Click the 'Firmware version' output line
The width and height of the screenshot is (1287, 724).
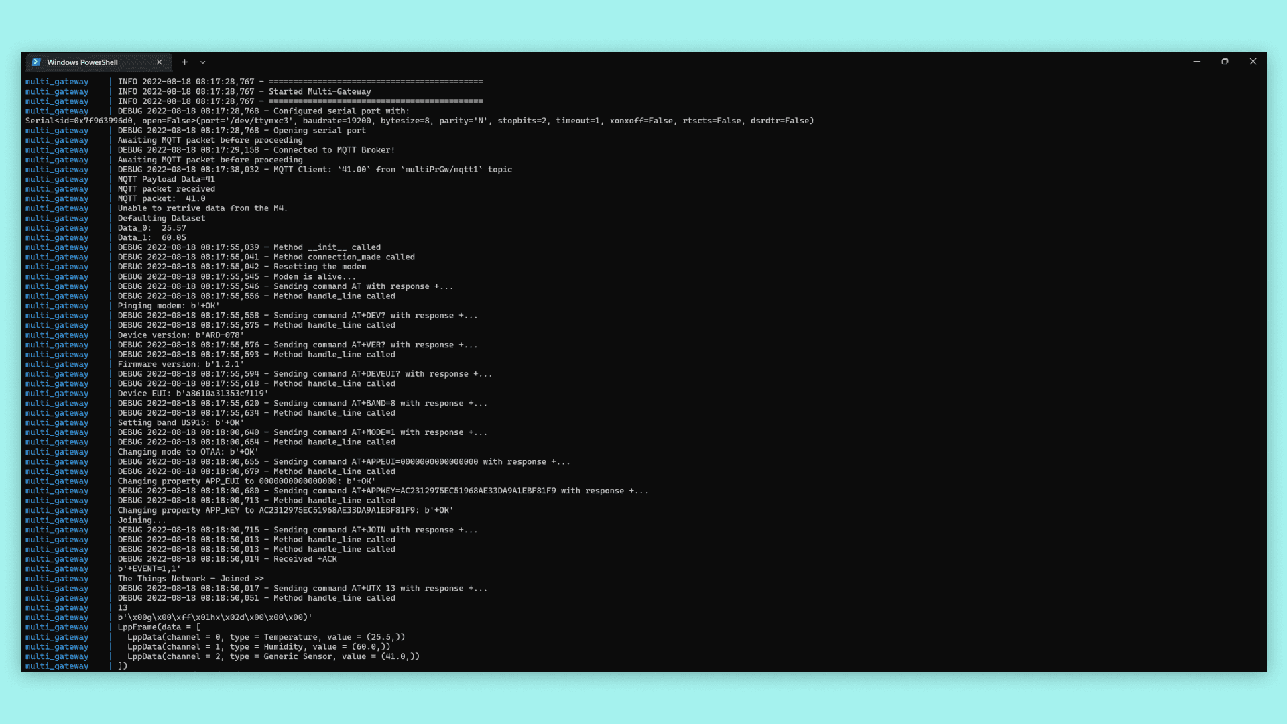180,365
